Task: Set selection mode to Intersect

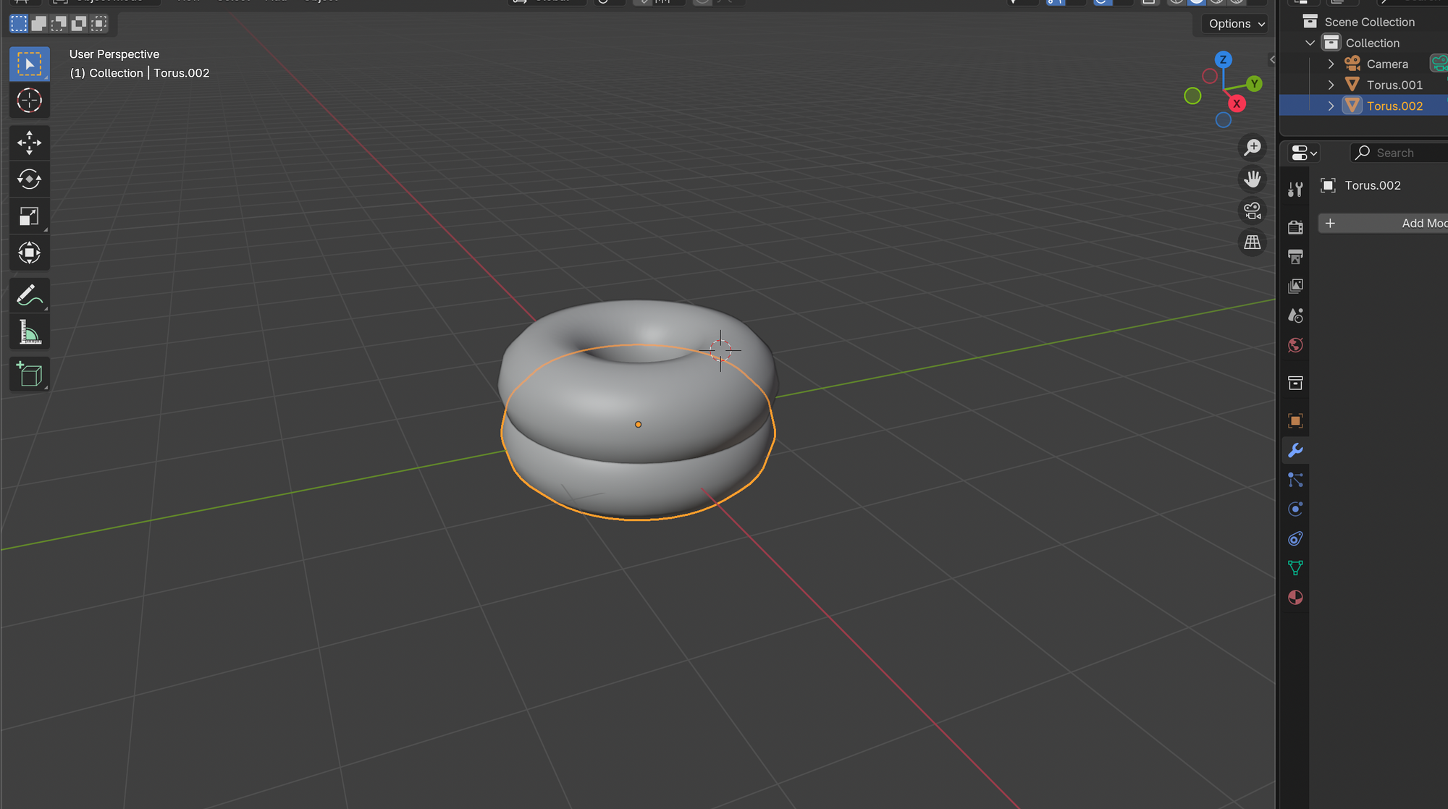Action: click(x=99, y=24)
